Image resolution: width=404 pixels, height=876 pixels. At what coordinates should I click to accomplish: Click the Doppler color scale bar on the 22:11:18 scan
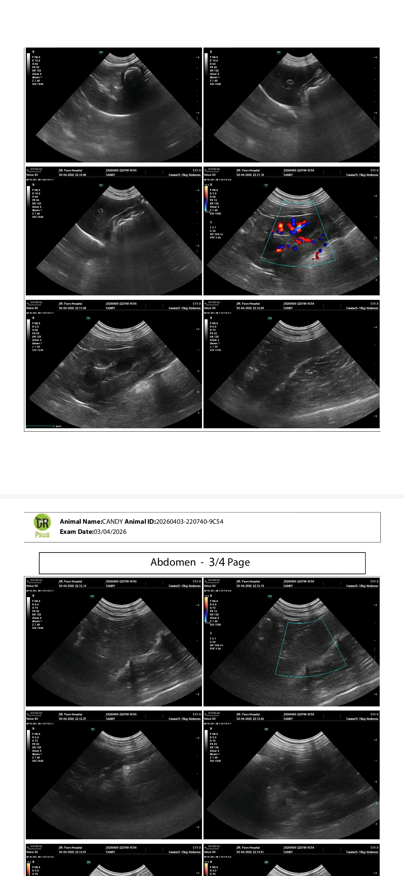point(206,199)
